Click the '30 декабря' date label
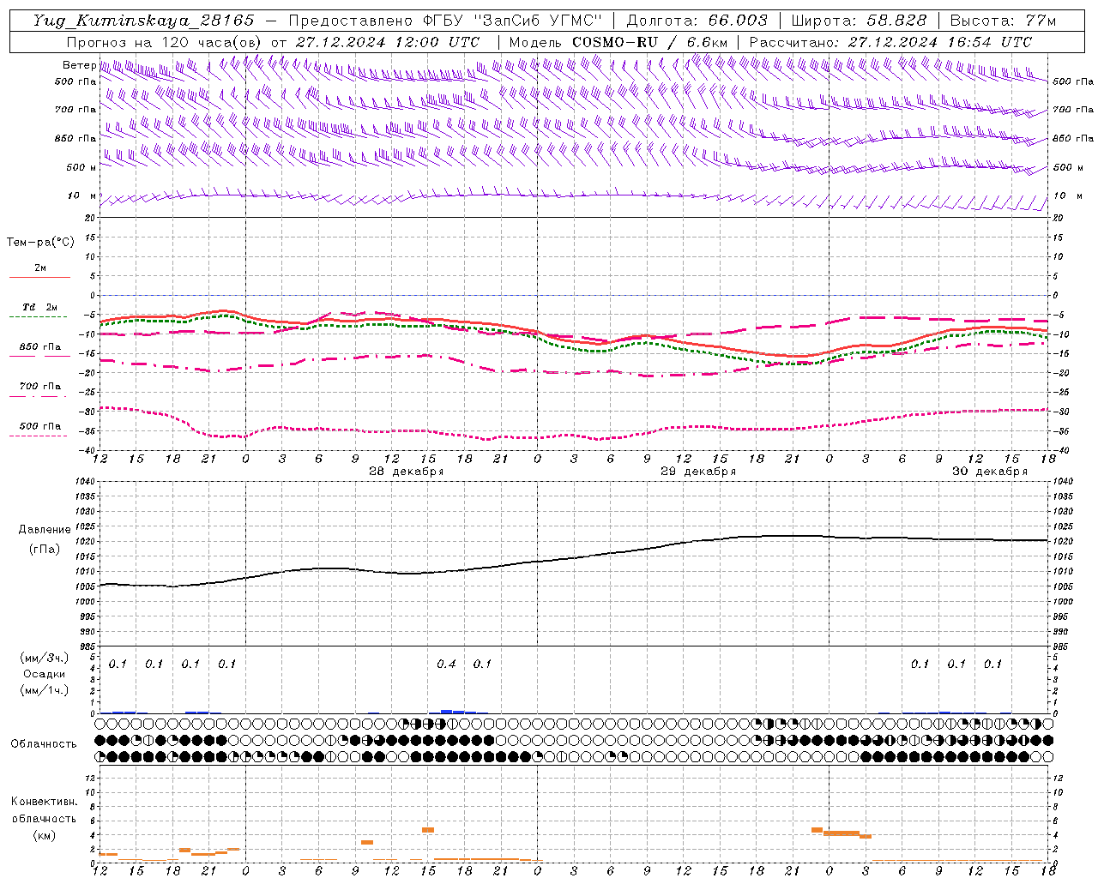1098x878 pixels. [989, 472]
